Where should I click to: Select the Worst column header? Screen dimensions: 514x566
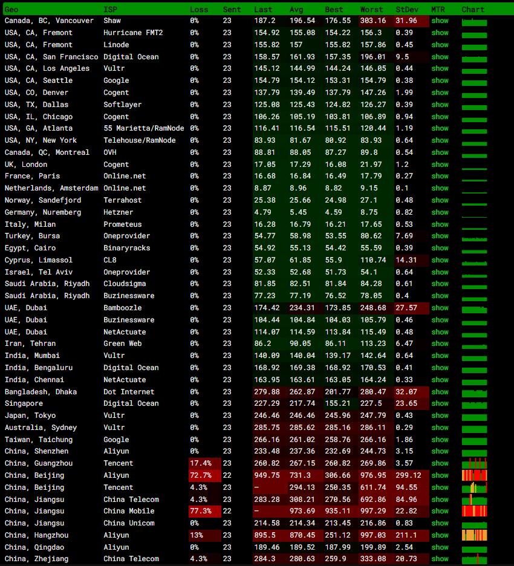pos(371,10)
